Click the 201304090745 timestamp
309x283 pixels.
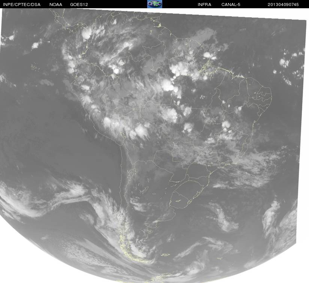283,4
